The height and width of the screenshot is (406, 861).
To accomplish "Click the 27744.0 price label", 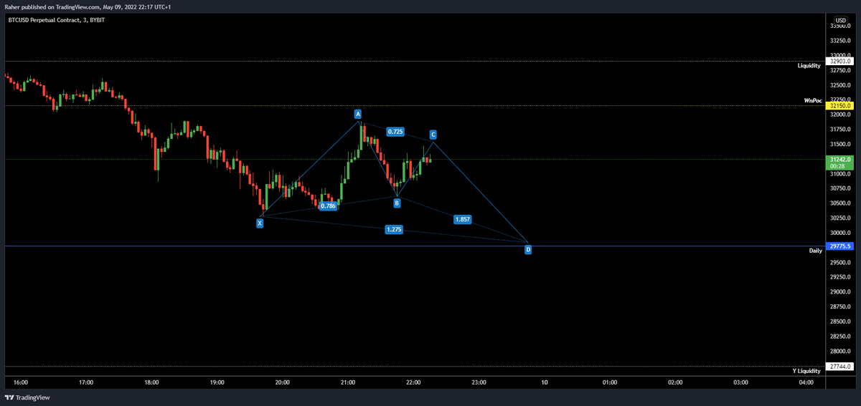I will click(x=839, y=367).
